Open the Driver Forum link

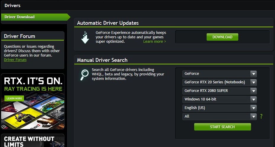[x=15, y=60]
